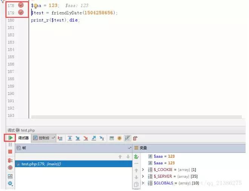The width and height of the screenshot is (249, 191).
Task: Toggle the sort values toolbar button
Action: pos(128,138)
